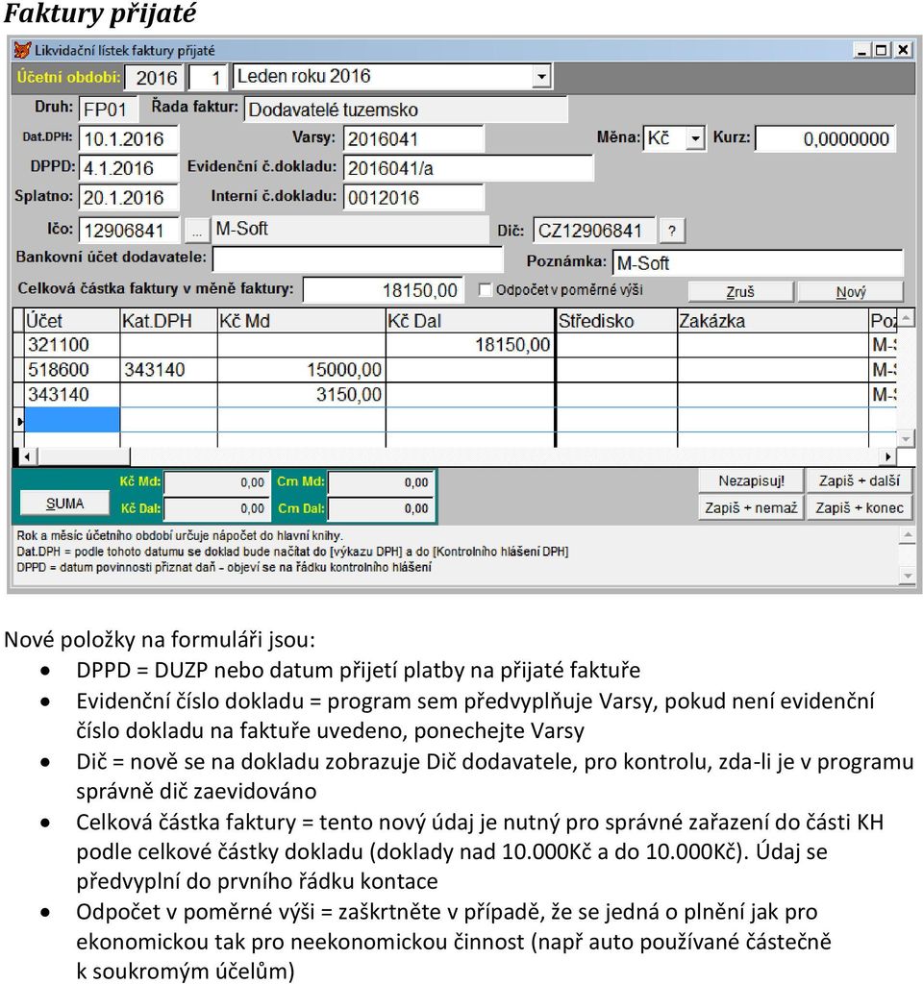Click the Středisko column header
The width and height of the screenshot is (923, 984).
click(617, 321)
